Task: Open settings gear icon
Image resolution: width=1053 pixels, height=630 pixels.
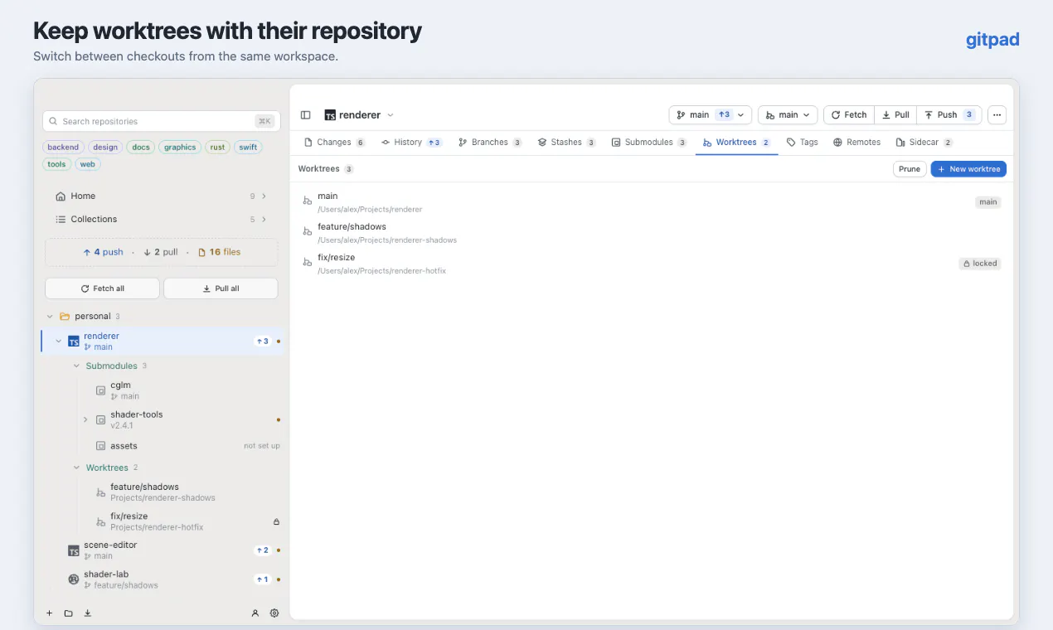Action: point(274,613)
